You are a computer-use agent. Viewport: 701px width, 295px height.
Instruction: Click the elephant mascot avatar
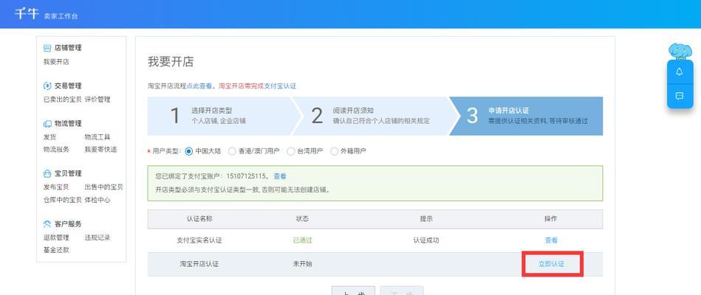[680, 52]
